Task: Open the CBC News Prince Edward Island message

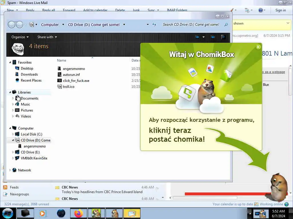Action: (107, 190)
